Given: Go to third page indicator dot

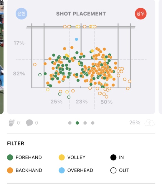Looking at the screenshot, I should click(85, 123).
